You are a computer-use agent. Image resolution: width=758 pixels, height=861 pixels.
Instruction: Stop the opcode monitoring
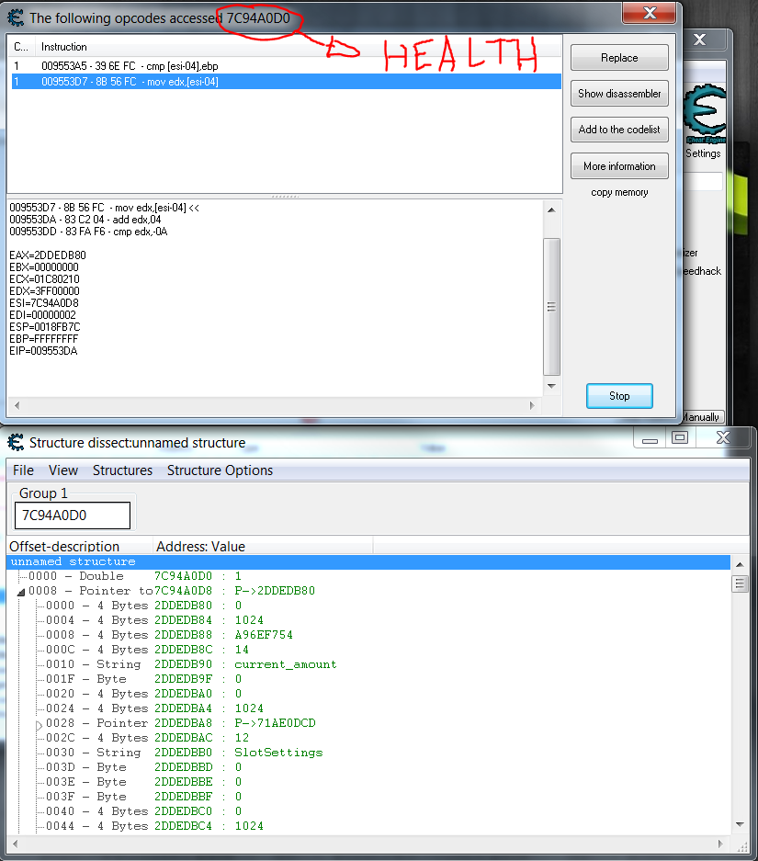click(x=618, y=396)
